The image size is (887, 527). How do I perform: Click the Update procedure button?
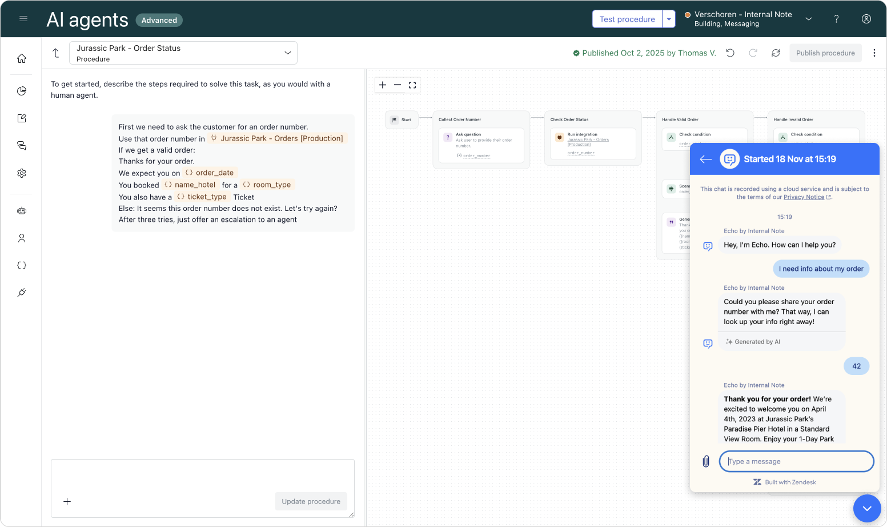(x=311, y=501)
